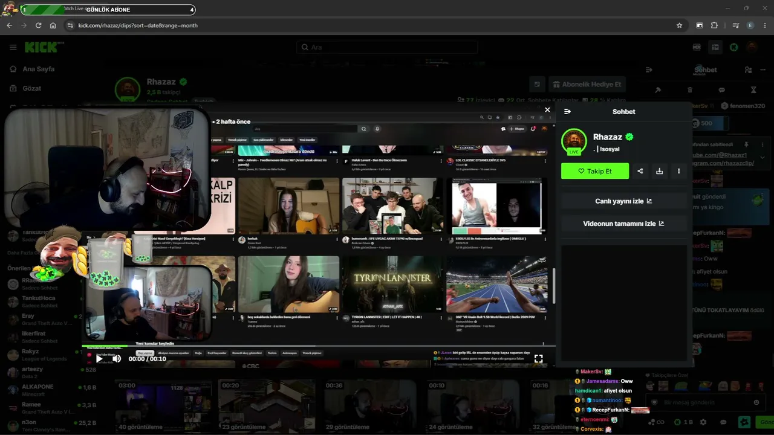774x435 pixels.
Task: Collapse the page's chat sidebar
Action: point(649,69)
